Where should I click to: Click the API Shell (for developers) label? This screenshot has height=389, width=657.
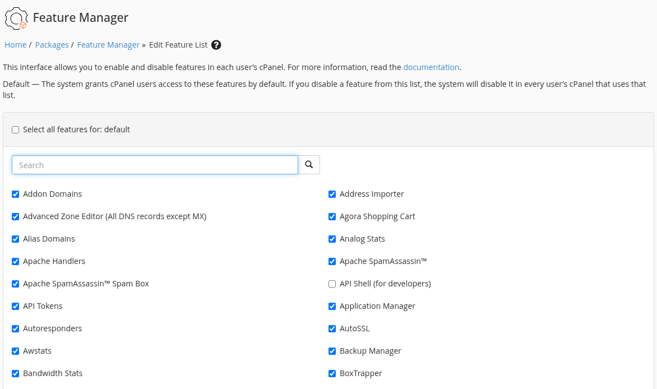coord(385,284)
